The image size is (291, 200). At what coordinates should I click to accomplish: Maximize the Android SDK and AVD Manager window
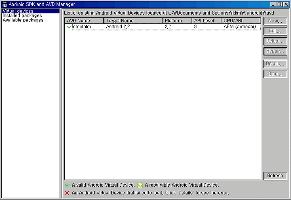[x=279, y=4]
